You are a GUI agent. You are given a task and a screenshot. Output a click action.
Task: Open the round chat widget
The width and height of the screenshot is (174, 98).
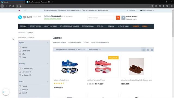[6, 92]
